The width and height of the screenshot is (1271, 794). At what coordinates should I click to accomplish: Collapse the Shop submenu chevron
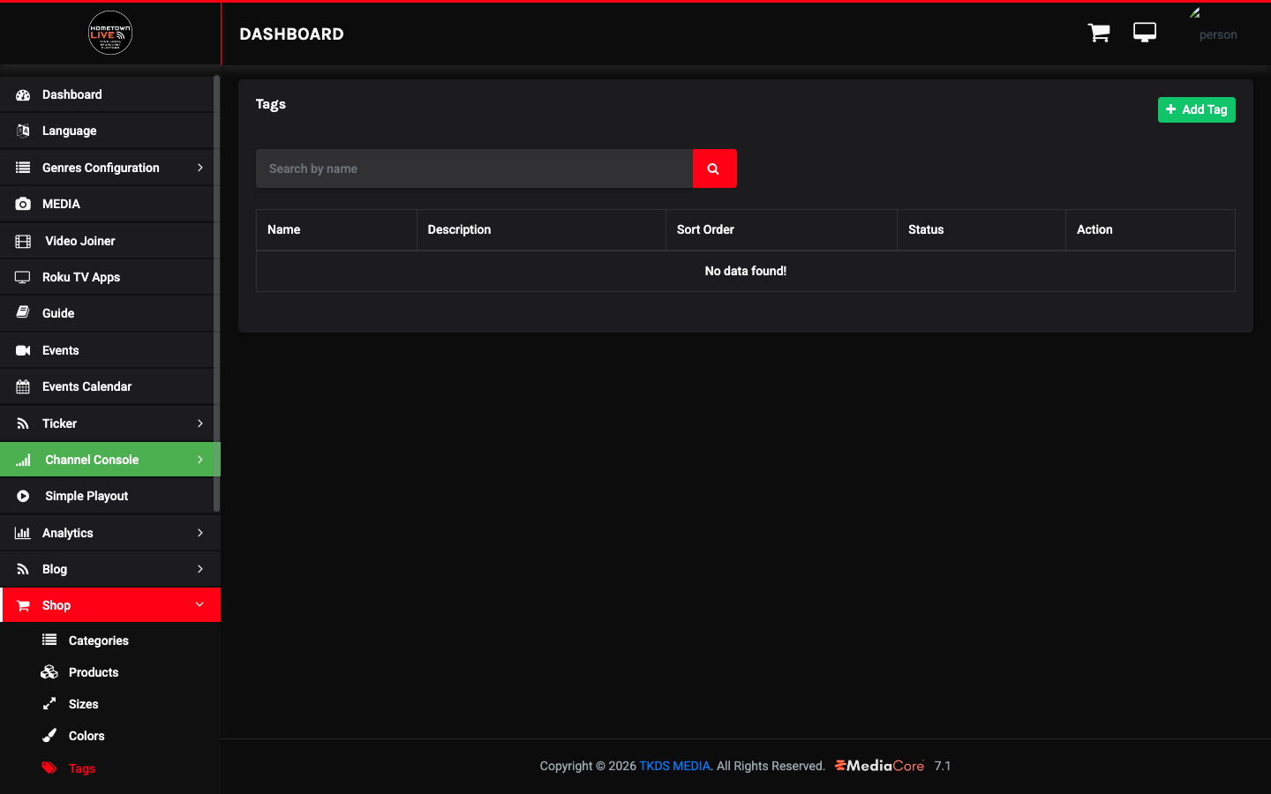(200, 604)
